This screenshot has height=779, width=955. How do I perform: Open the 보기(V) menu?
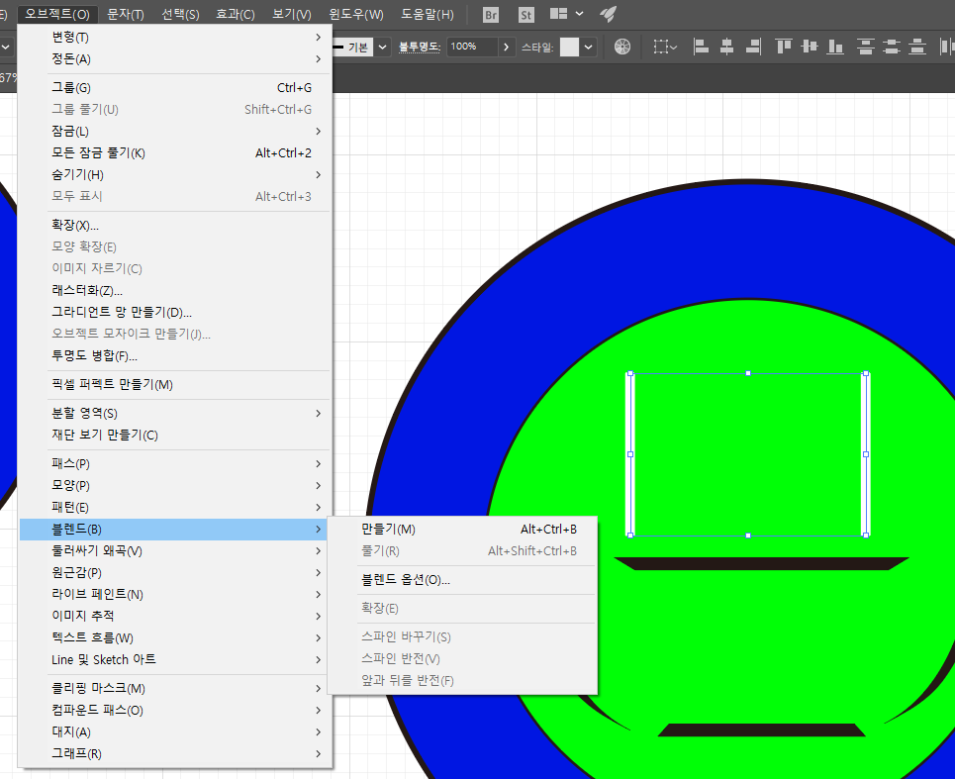tap(292, 14)
